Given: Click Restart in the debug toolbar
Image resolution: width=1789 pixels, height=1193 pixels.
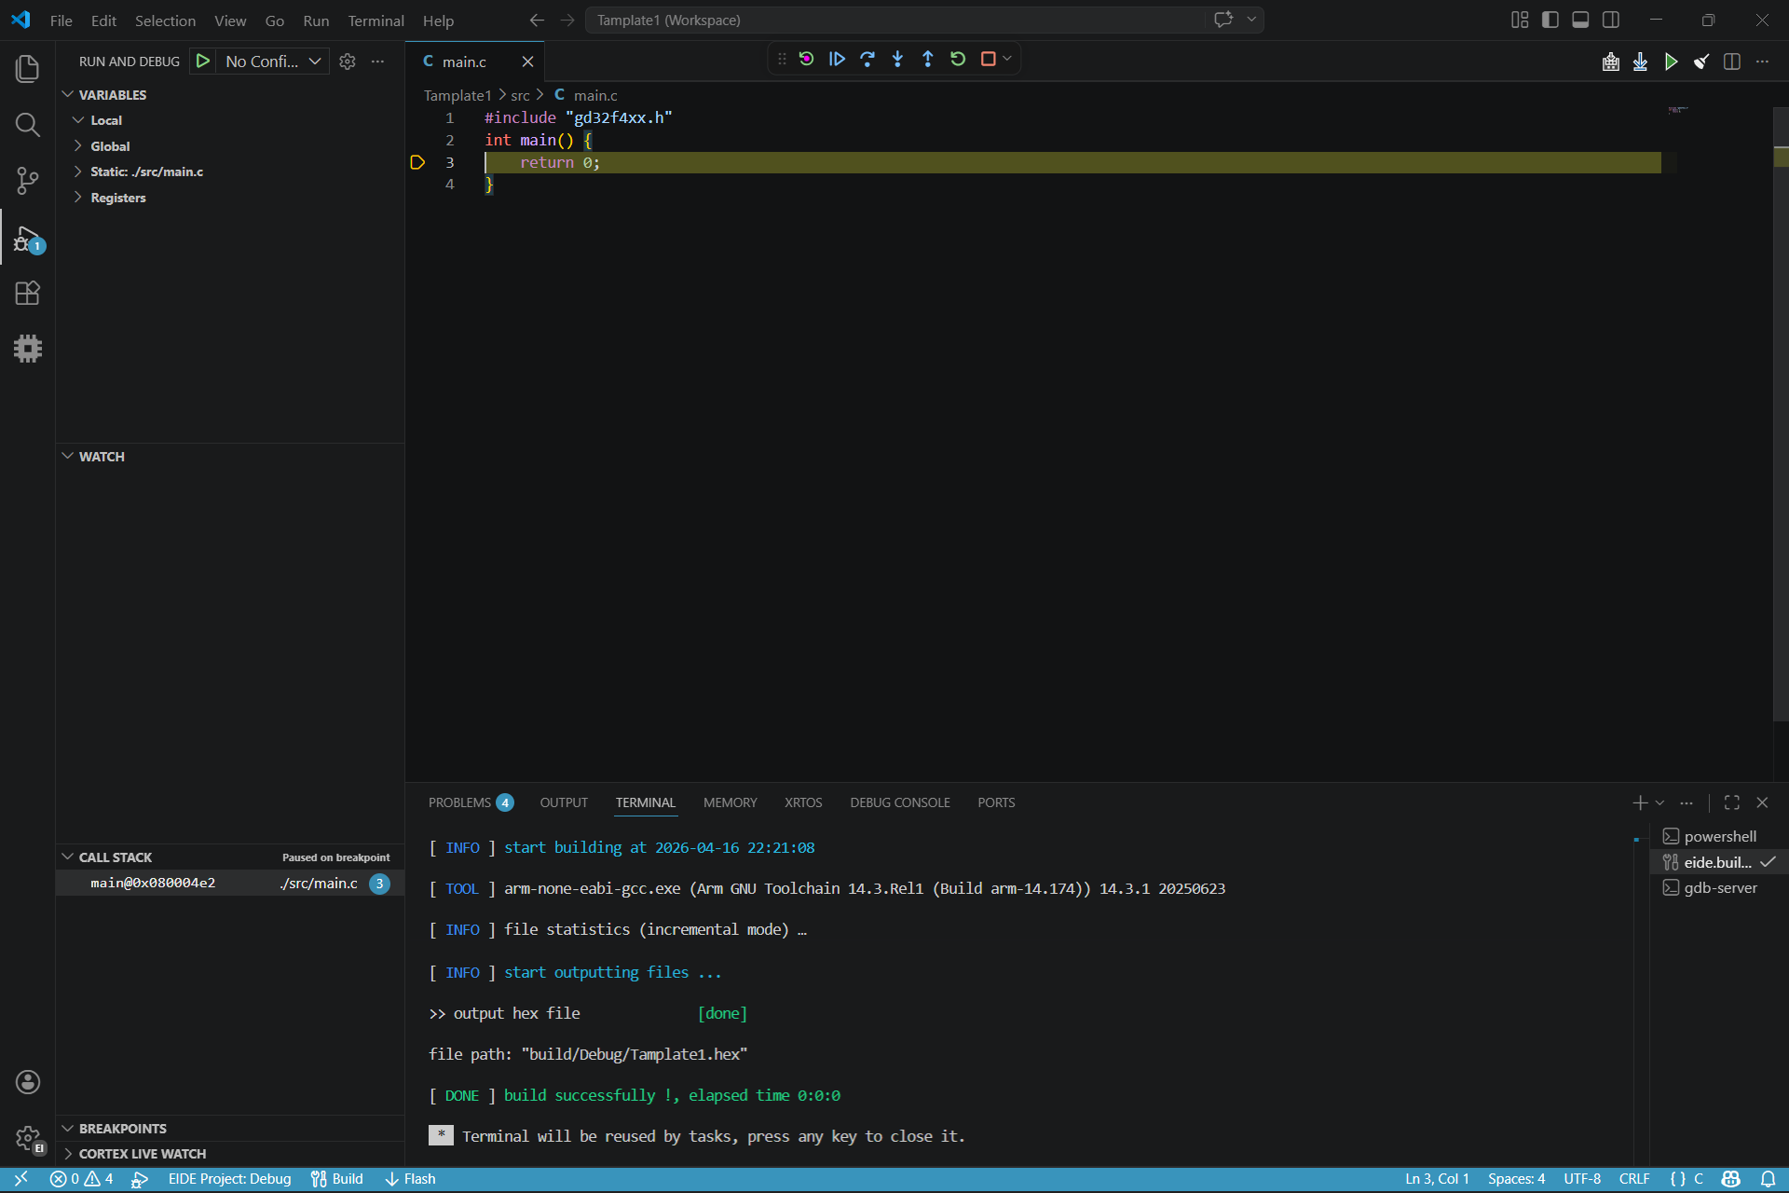Looking at the screenshot, I should [958, 59].
